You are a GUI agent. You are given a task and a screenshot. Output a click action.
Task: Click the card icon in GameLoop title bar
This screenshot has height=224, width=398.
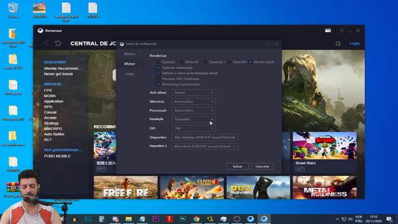[328, 30]
